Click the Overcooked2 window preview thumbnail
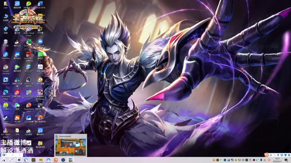This screenshot has height=163, width=291. click(x=71, y=145)
